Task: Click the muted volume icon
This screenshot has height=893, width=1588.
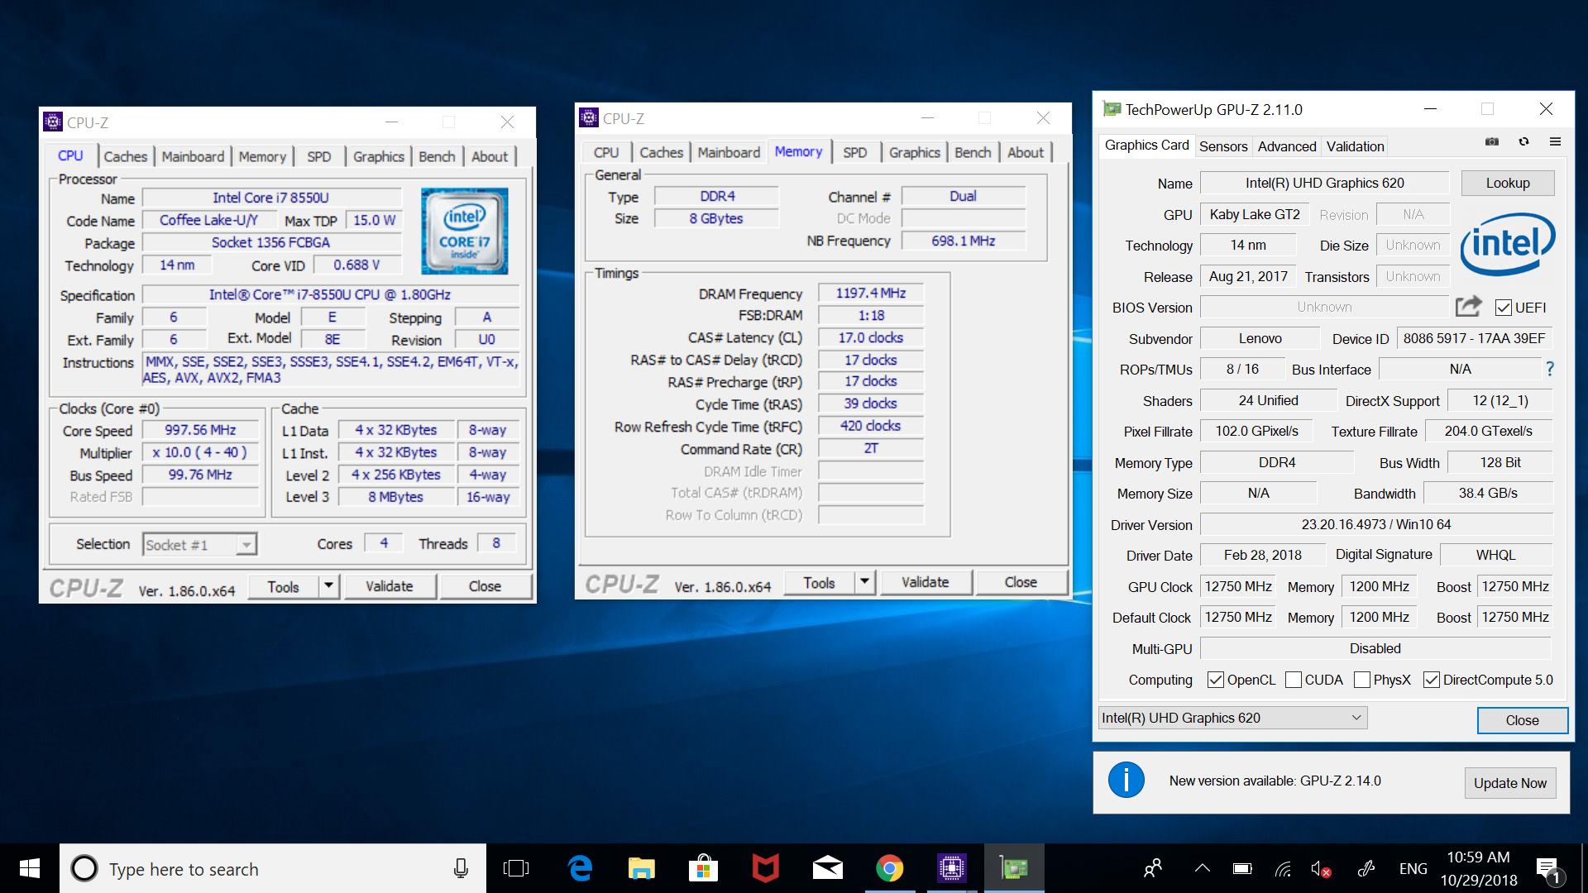Action: [1321, 868]
